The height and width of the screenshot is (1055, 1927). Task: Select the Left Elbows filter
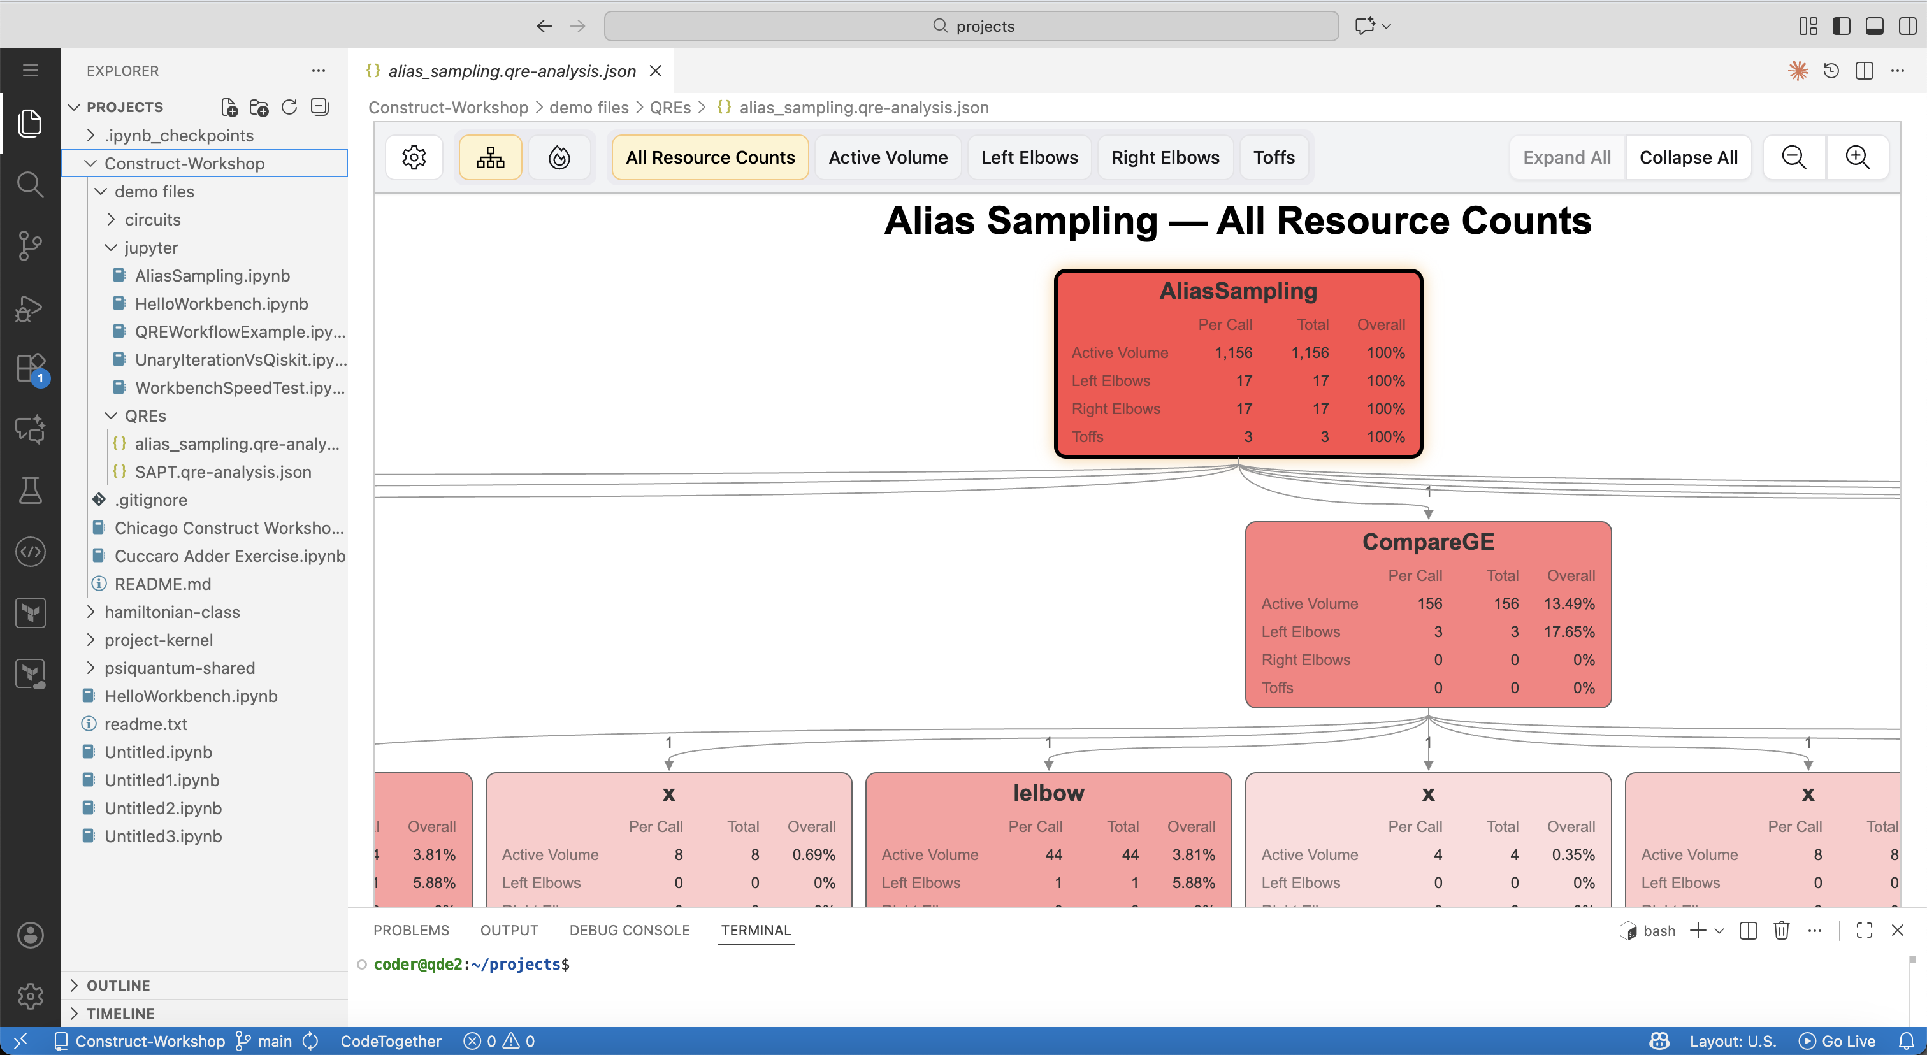(x=1029, y=158)
